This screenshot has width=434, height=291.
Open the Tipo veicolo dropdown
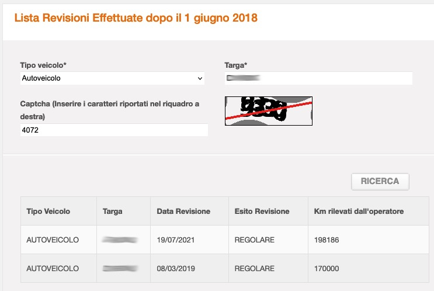[112, 78]
